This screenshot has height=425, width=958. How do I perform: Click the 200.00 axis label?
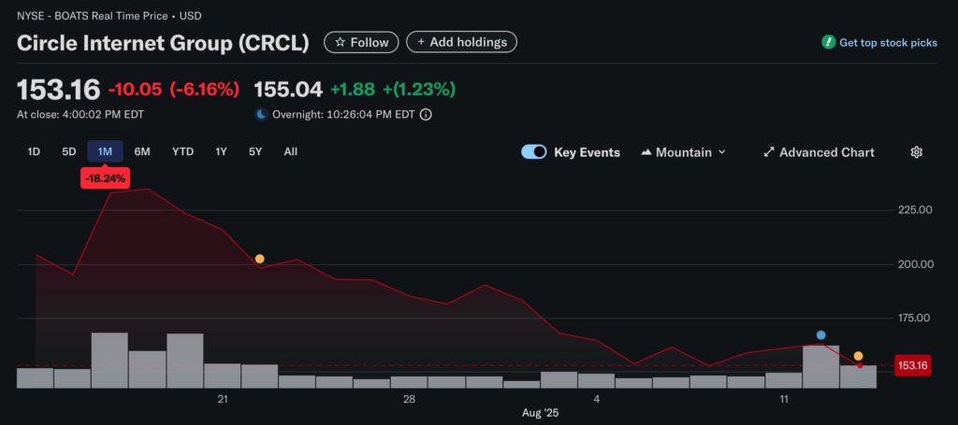917,264
